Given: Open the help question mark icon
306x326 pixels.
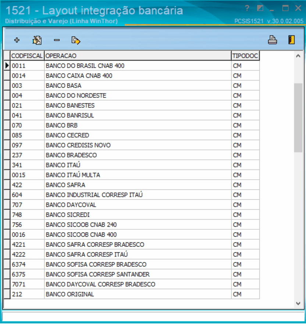Looking at the screenshot, I should pos(247,8).
